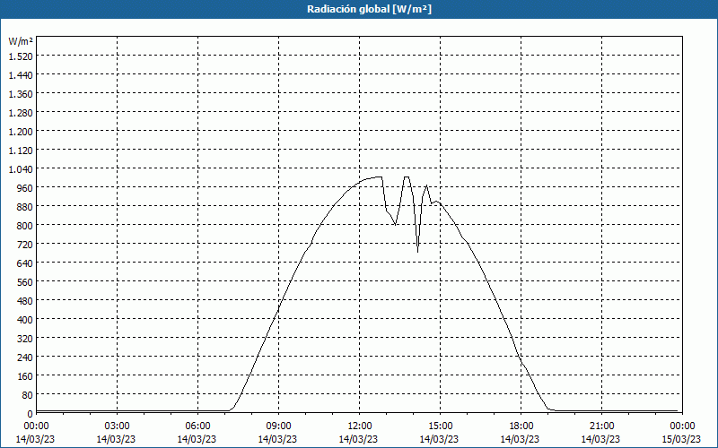Click the chart title "Radiación global [W/m²]"
Screen dimensions: 718x448
point(369,9)
